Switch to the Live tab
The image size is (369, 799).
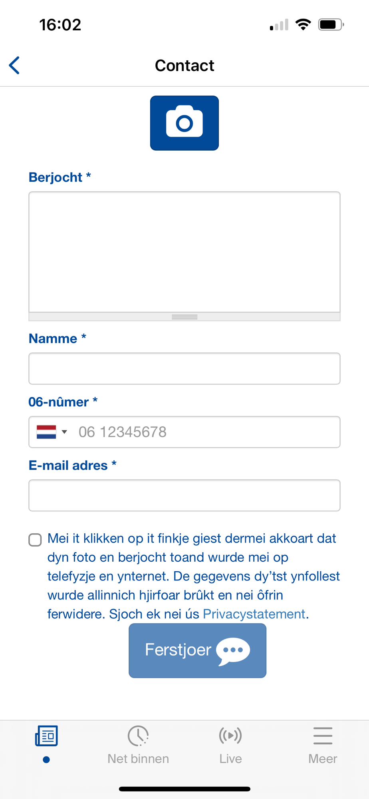point(230,758)
